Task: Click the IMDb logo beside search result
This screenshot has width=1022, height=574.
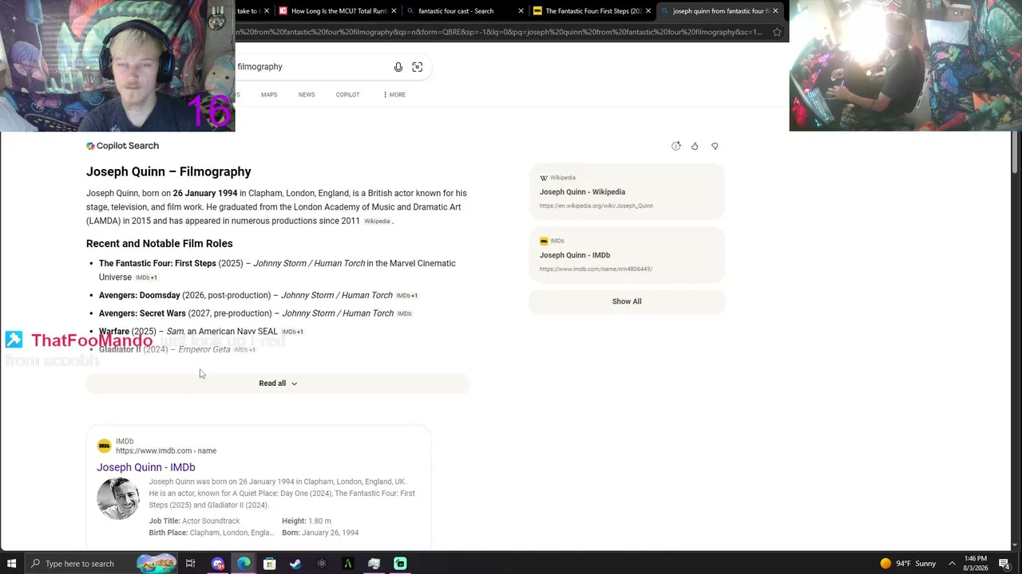Action: coord(104,446)
